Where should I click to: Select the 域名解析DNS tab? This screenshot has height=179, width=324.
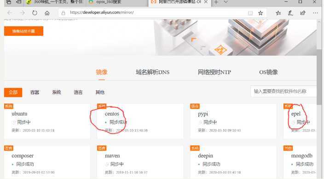[152, 72]
